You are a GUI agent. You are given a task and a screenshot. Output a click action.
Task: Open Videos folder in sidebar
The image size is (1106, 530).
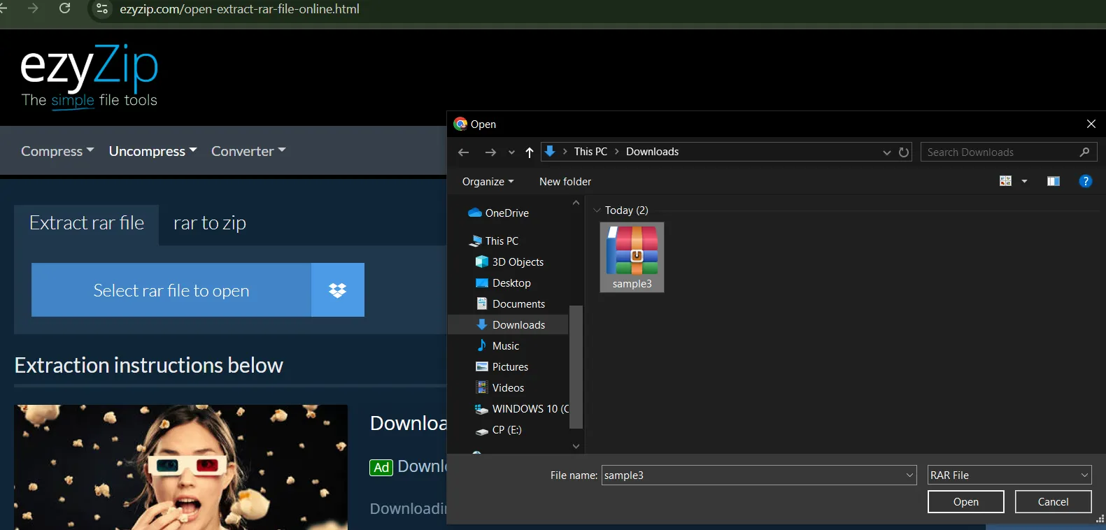(500, 387)
